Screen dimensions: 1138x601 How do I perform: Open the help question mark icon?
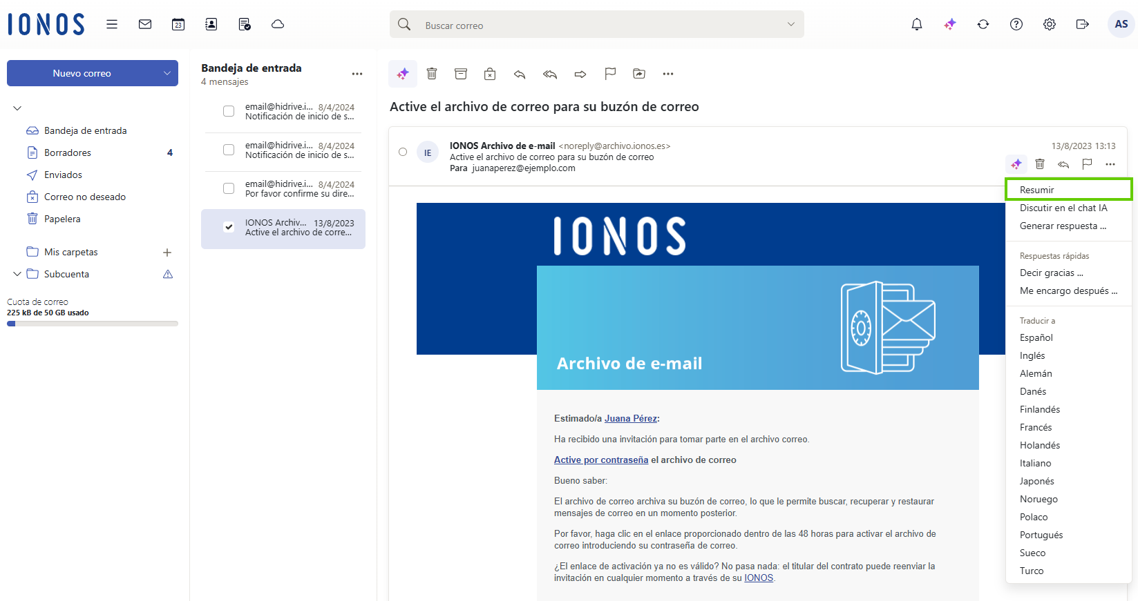coord(1016,24)
